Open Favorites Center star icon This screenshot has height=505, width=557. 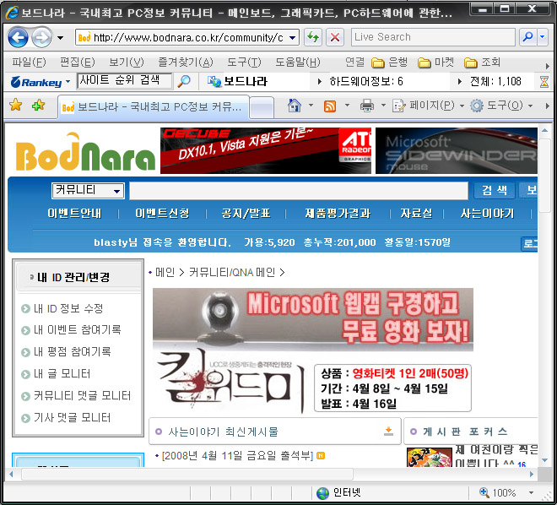(16, 106)
